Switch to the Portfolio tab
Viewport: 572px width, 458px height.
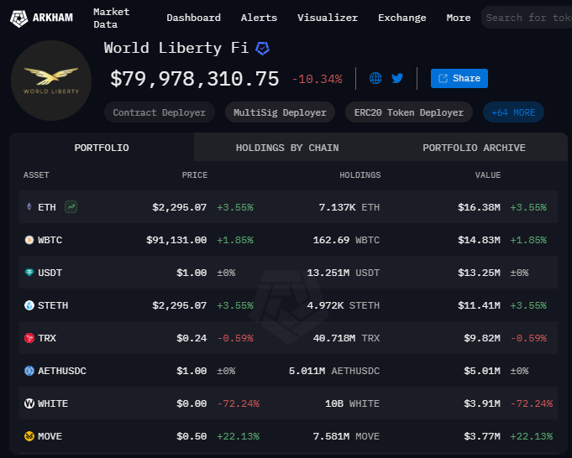coord(102,148)
